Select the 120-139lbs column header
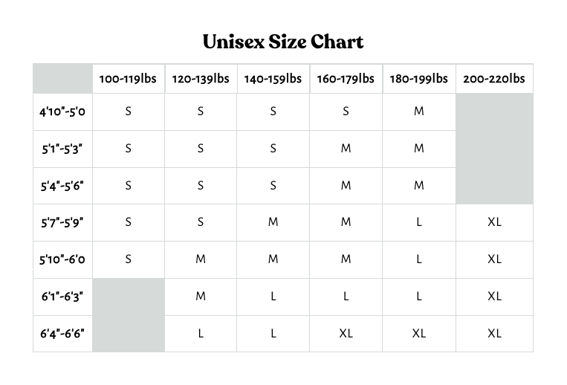This screenshot has height=385, width=567. click(x=201, y=79)
